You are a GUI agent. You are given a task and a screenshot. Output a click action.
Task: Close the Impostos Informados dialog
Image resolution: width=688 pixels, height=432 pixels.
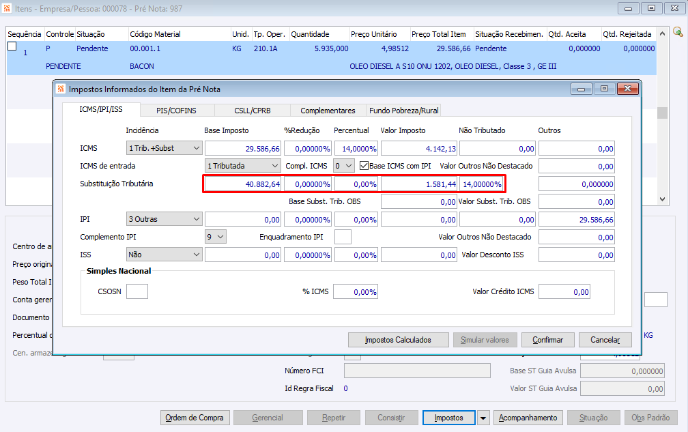pyautogui.click(x=627, y=89)
